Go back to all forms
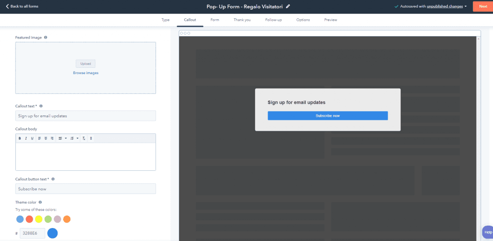Viewport: 493px width, 241px height. click(22, 6)
